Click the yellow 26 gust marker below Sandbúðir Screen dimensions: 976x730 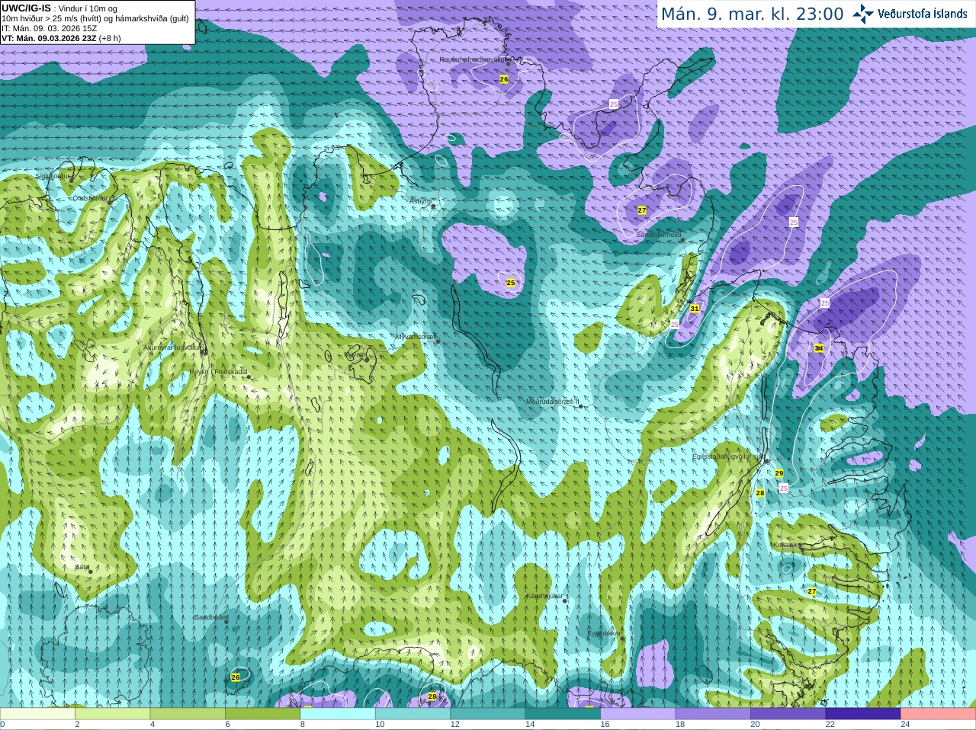click(236, 677)
